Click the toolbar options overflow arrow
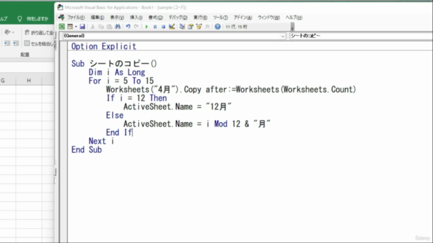Viewport: 433px width, 243px height. click(292, 27)
